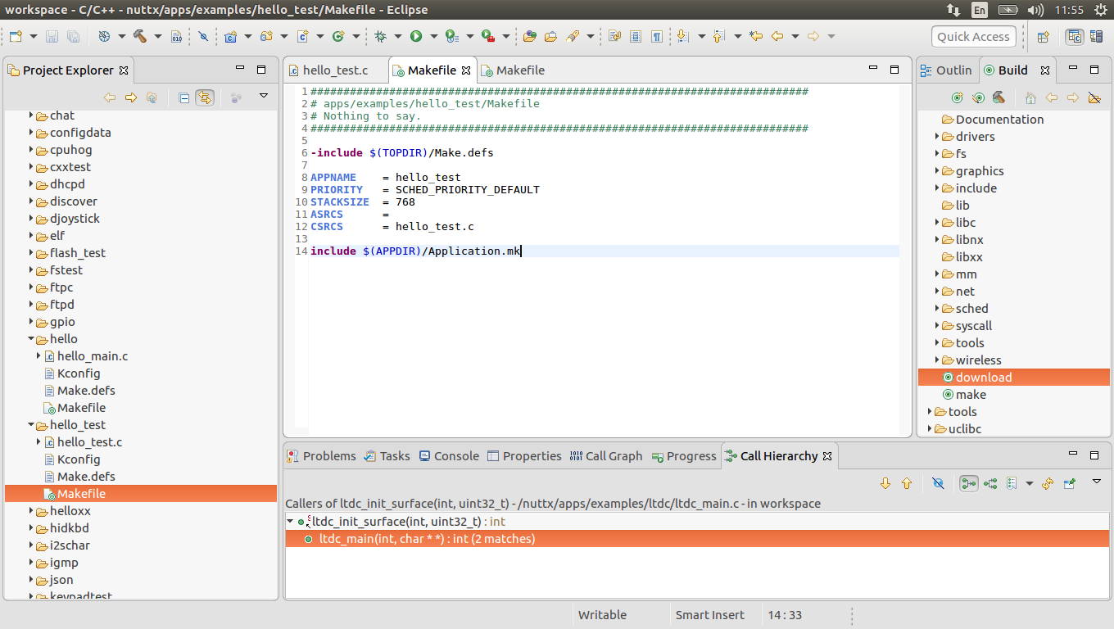Image resolution: width=1114 pixels, height=629 pixels.
Task: Collapse the hello_test folder in Project Explorer
Action: point(32,425)
